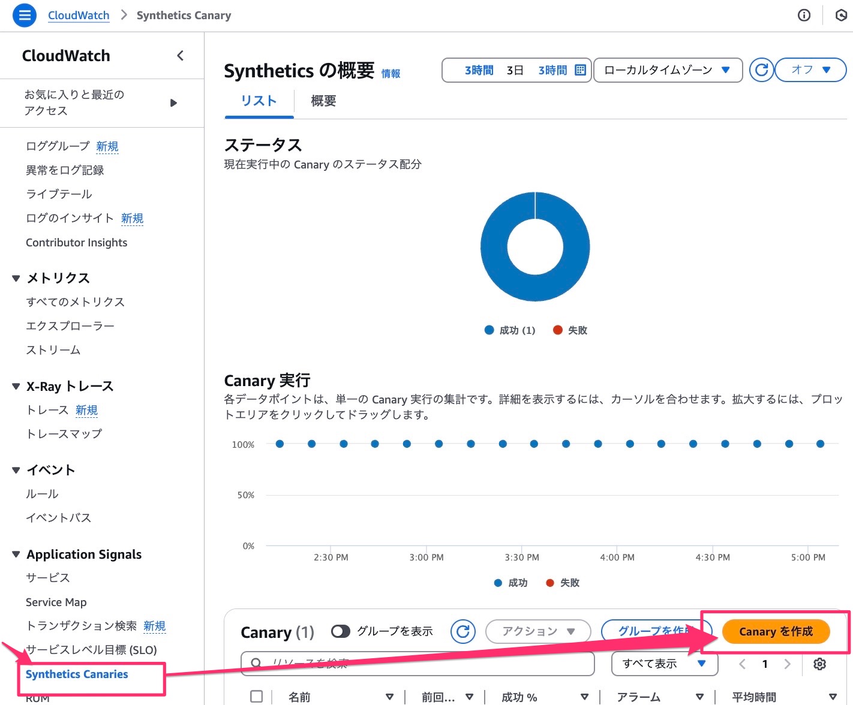Open ルール under イベント

pos(42,494)
